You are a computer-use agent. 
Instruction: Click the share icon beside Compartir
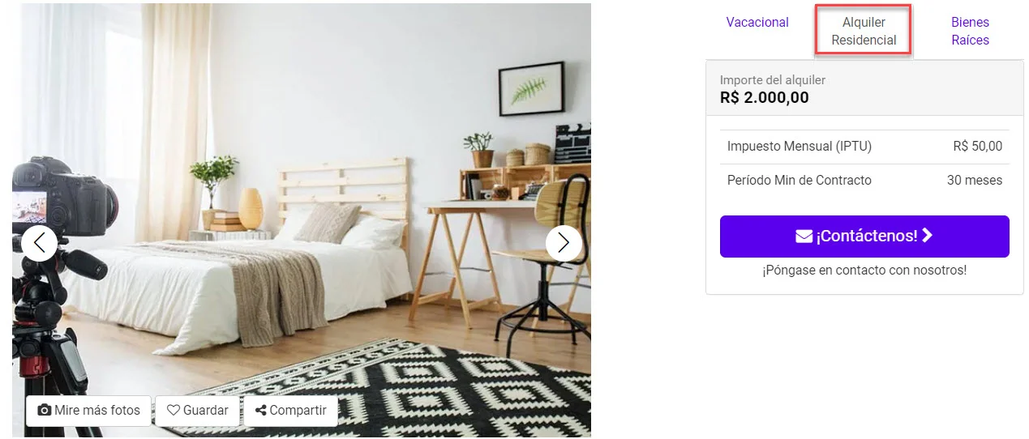pyautogui.click(x=260, y=410)
